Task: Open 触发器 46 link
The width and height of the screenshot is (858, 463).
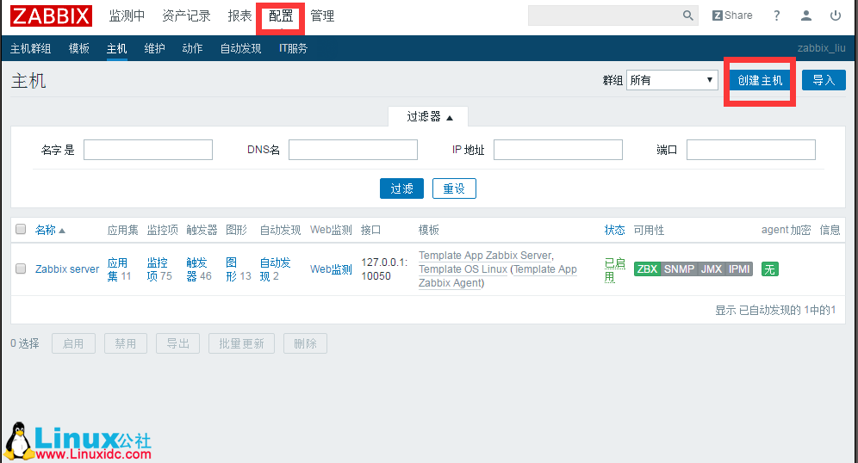Action: tap(196, 269)
